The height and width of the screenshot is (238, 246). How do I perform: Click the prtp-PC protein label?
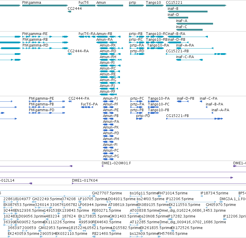click(137, 98)
